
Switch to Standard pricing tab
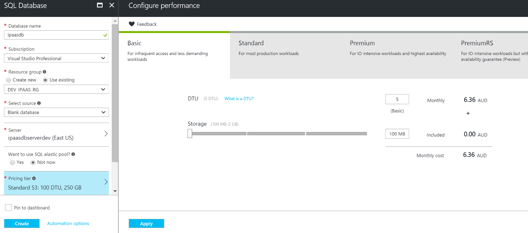(x=286, y=55)
